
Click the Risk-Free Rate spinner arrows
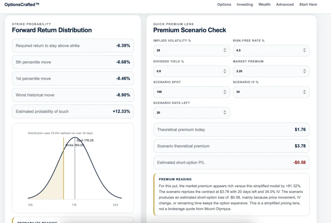tap(304, 50)
